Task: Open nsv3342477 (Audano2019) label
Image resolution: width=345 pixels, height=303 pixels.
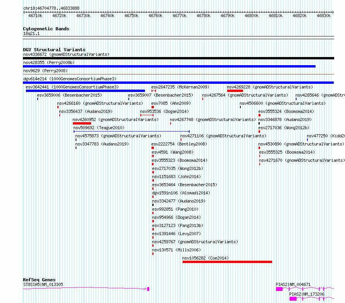Action: (x=179, y=201)
